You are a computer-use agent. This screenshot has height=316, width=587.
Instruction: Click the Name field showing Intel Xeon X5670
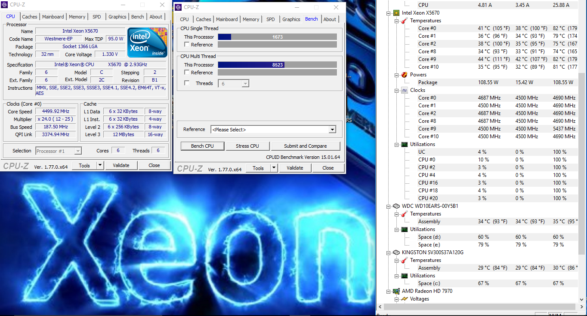click(x=80, y=31)
